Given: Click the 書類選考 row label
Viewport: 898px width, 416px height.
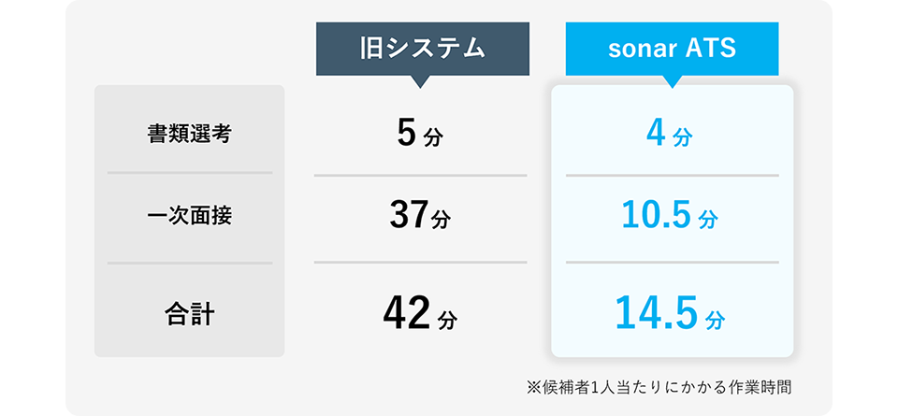Looking at the screenshot, I should click(x=189, y=134).
